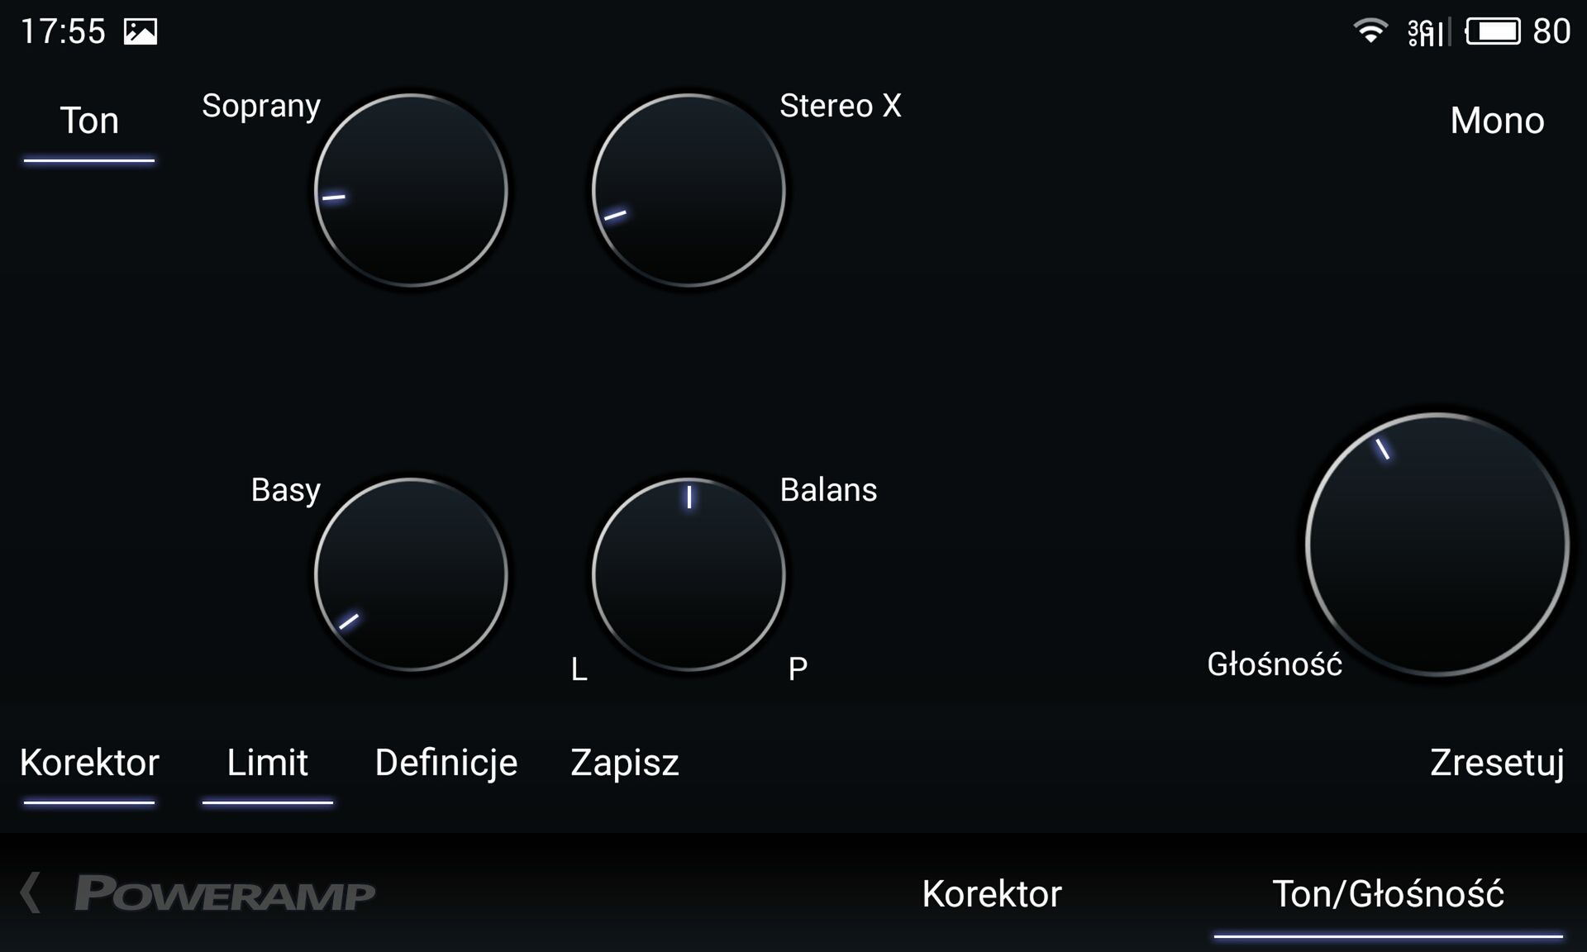Screen dimensions: 1587x952
Task: Tap the image notification icon in status bar
Action: (141, 31)
